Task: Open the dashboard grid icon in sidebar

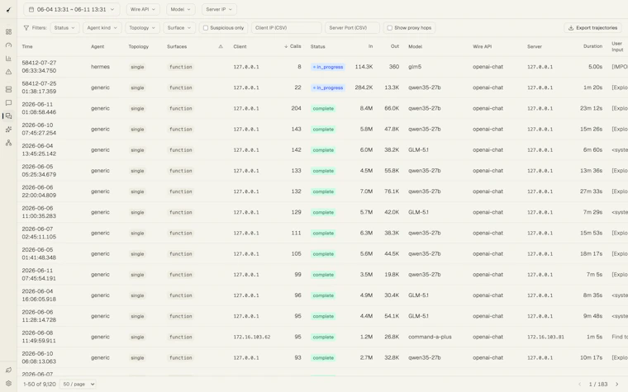Action: (8, 32)
